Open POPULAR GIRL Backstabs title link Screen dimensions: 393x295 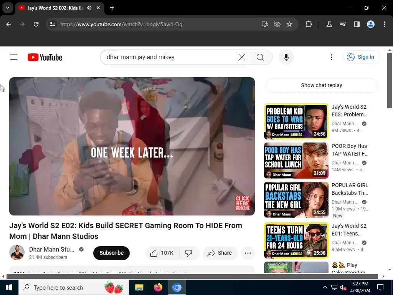pyautogui.click(x=350, y=189)
